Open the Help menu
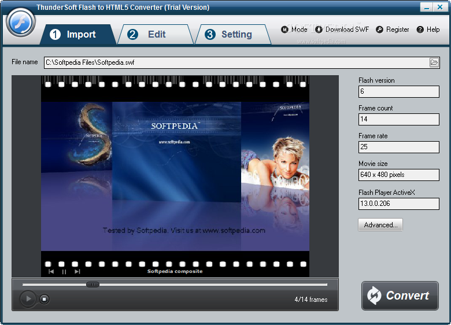The width and height of the screenshot is (451, 325). point(428,29)
